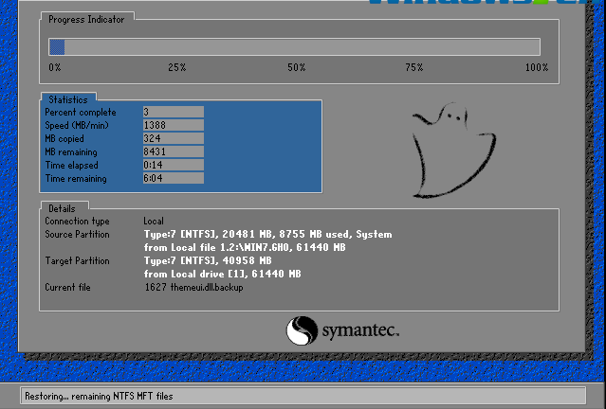Click the Target Partition description text

coord(223,267)
